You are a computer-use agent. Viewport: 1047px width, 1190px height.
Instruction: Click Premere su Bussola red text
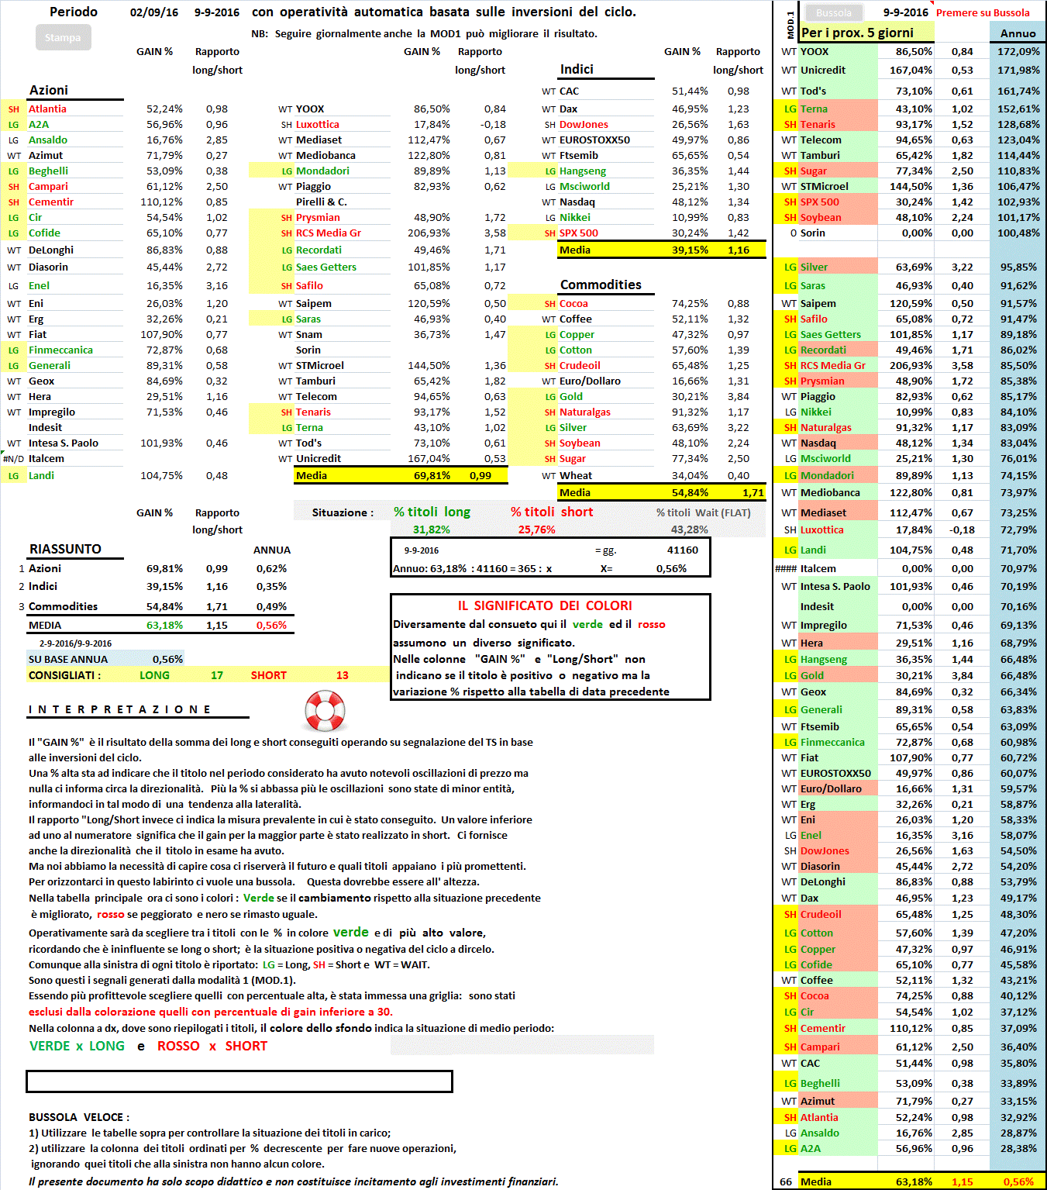click(983, 12)
